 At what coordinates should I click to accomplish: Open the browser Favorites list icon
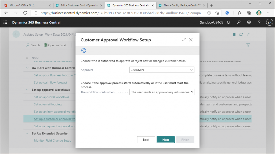(x=239, y=13)
